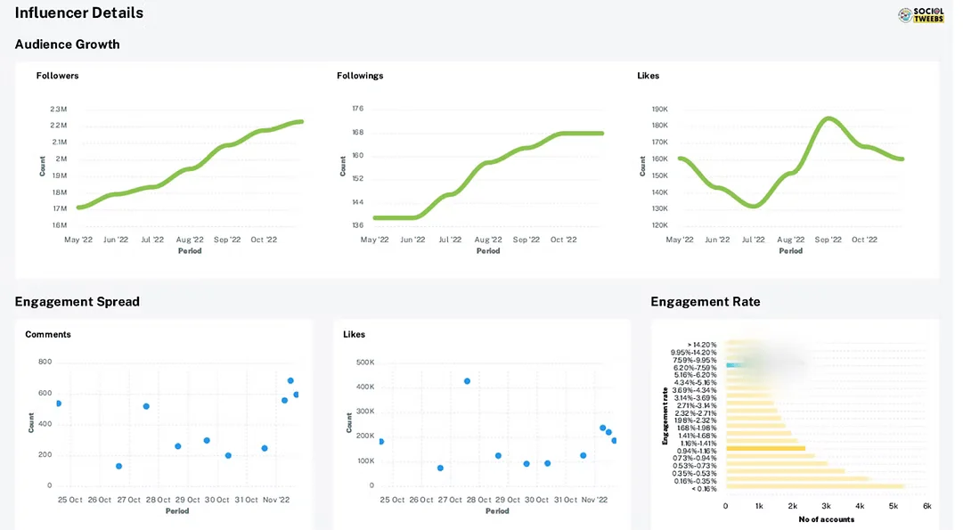Click the Social Tweebs logo
This screenshot has height=530, width=963.
[926, 14]
